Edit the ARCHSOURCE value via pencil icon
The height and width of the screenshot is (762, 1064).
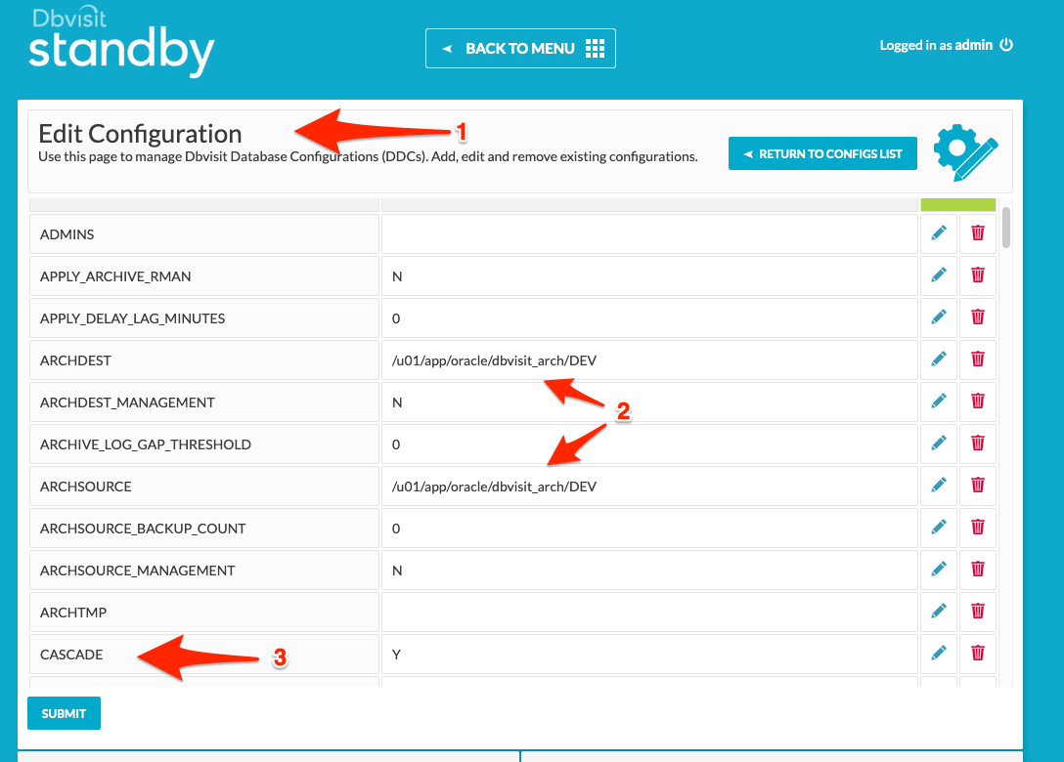click(x=939, y=486)
